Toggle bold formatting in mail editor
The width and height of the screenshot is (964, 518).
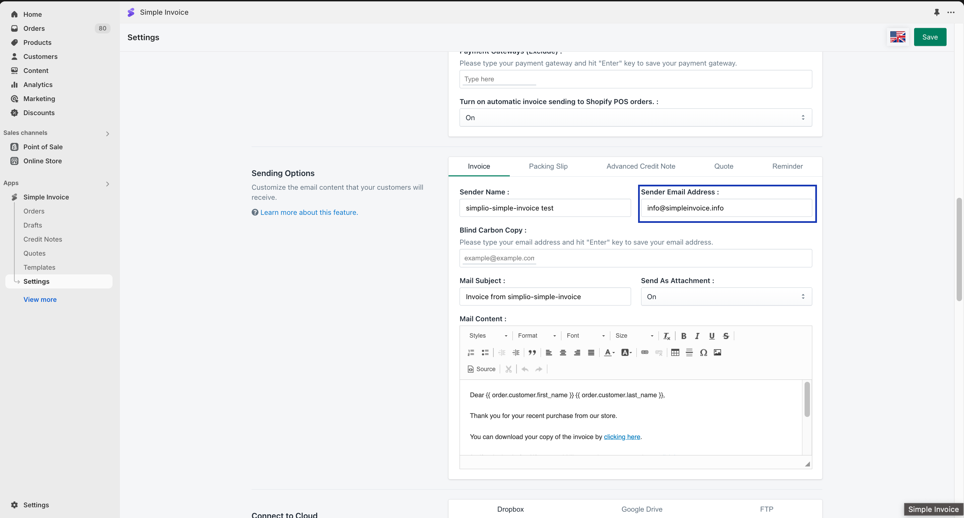pyautogui.click(x=683, y=336)
